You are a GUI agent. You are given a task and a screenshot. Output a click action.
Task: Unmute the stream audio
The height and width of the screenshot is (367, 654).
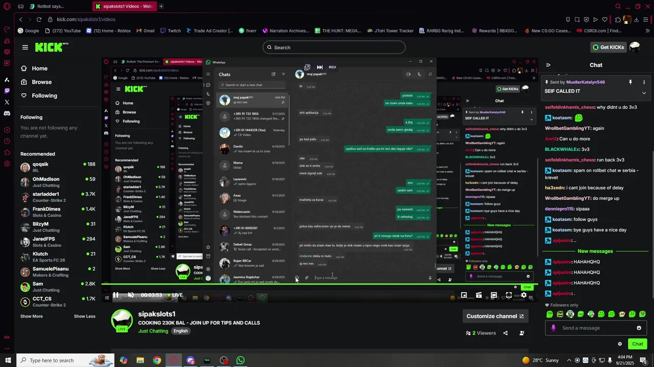point(131,295)
